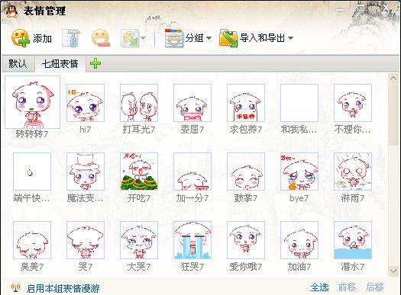The image size is (401, 295).
Task: Select the 打耳光7 emoticon
Action: pyautogui.click(x=139, y=103)
